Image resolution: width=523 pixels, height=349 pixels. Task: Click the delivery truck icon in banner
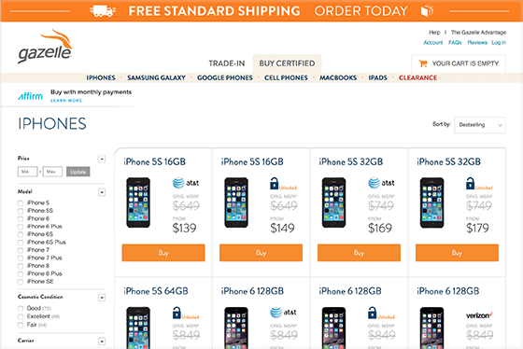coord(103,11)
